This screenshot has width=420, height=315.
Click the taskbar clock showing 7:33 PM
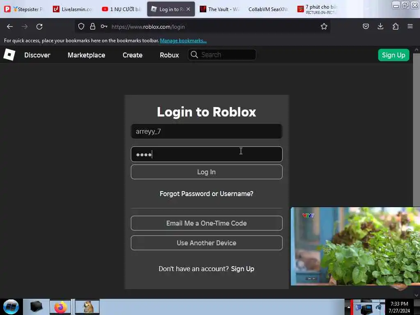click(399, 307)
